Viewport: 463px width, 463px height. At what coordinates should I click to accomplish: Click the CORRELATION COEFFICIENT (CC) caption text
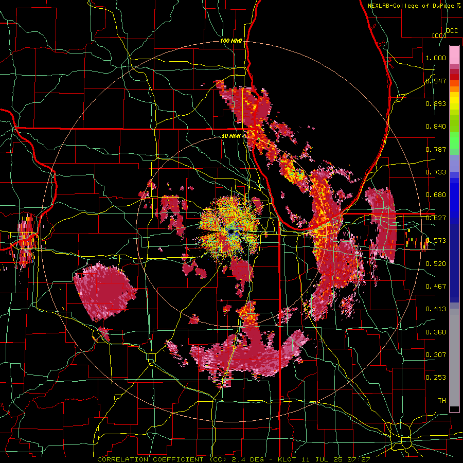(162, 459)
